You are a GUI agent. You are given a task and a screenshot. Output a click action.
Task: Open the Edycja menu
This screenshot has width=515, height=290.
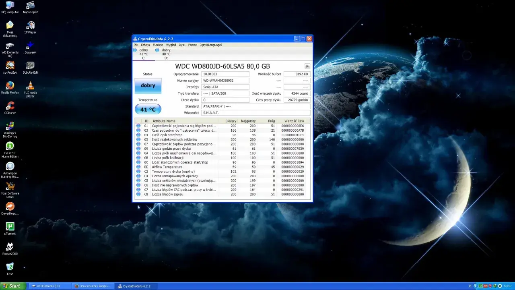pos(145,45)
